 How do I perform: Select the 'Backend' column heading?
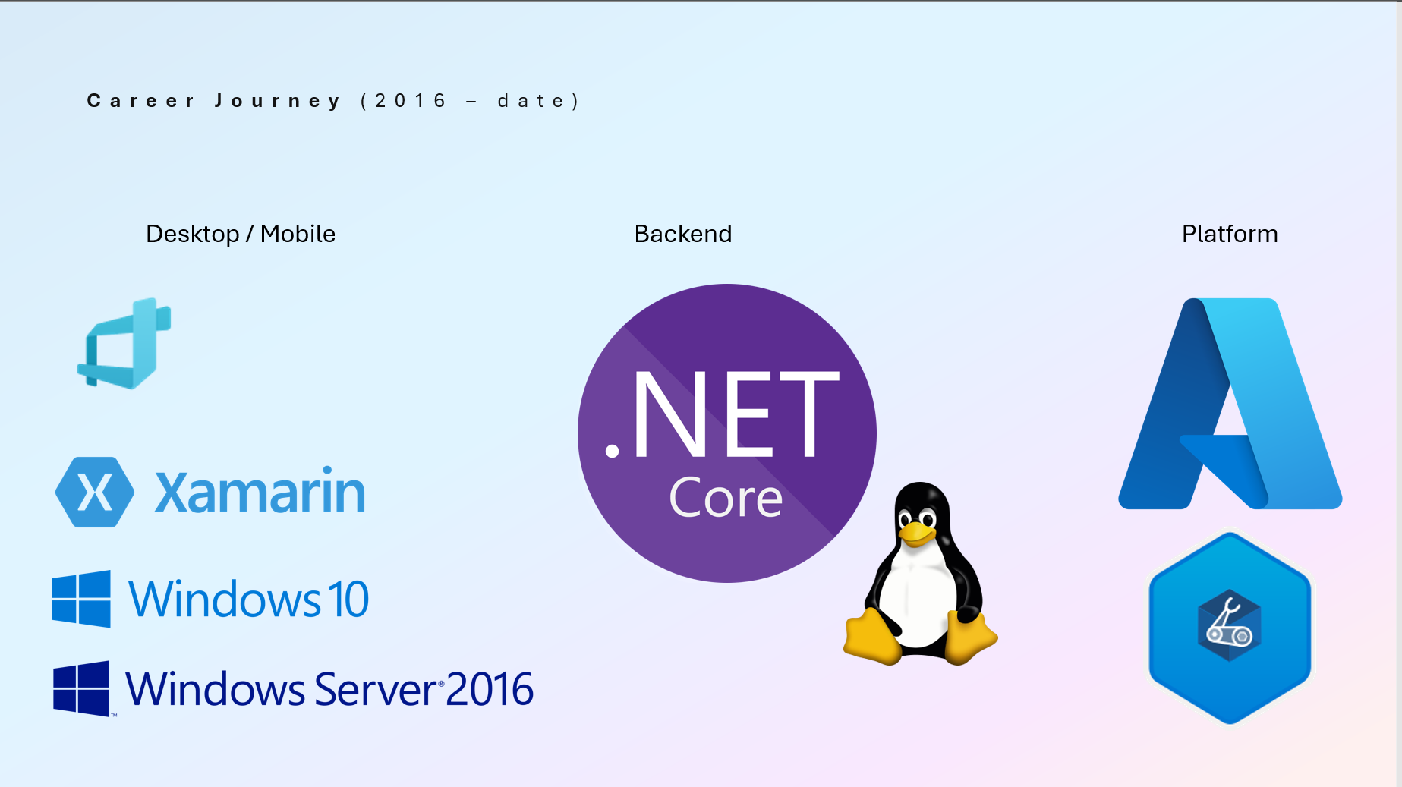point(682,234)
